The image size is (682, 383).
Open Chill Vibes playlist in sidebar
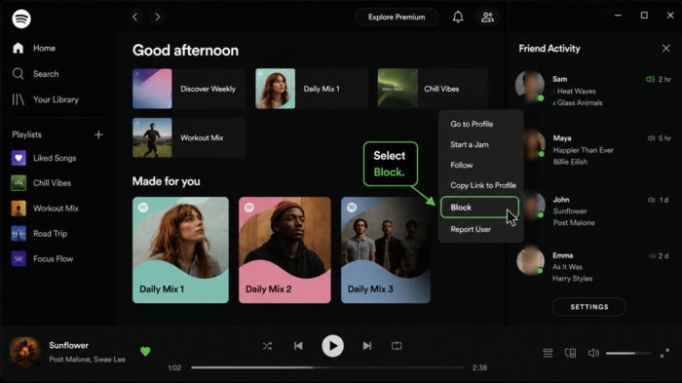(41, 183)
